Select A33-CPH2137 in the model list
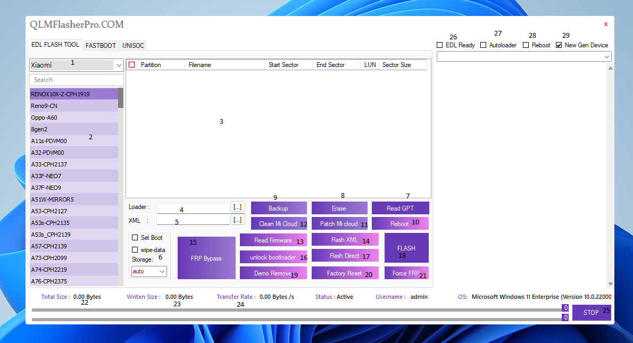This screenshot has width=633, height=343. pyautogui.click(x=74, y=164)
